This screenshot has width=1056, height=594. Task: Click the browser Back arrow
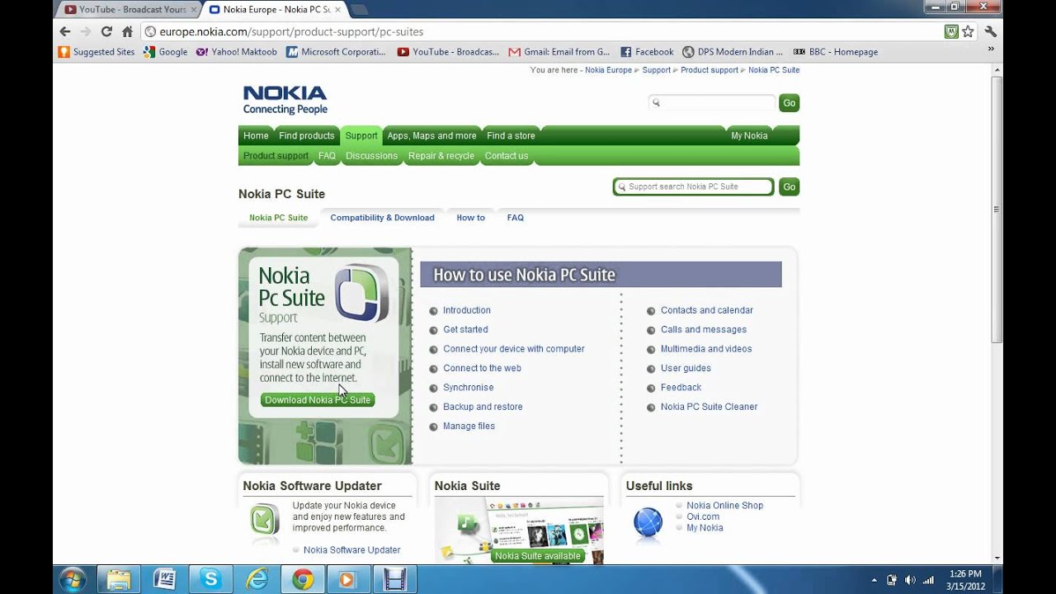pos(65,31)
